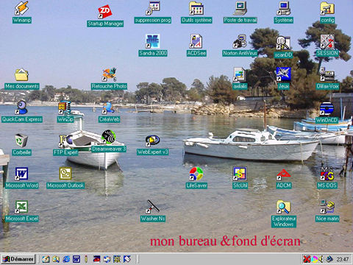Open Internet Explorer in quick launch

click(66, 259)
